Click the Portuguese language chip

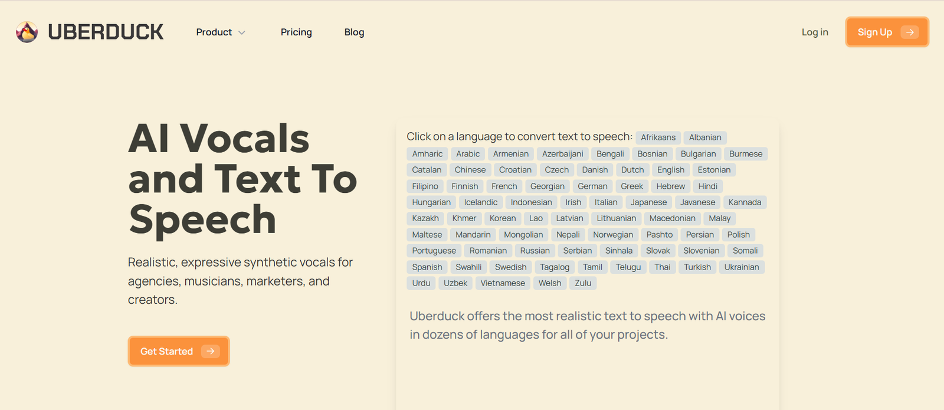point(434,251)
